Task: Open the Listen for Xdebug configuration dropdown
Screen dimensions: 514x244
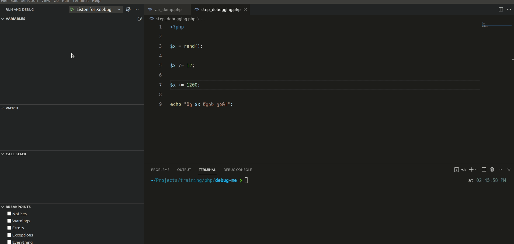Action: click(x=119, y=9)
